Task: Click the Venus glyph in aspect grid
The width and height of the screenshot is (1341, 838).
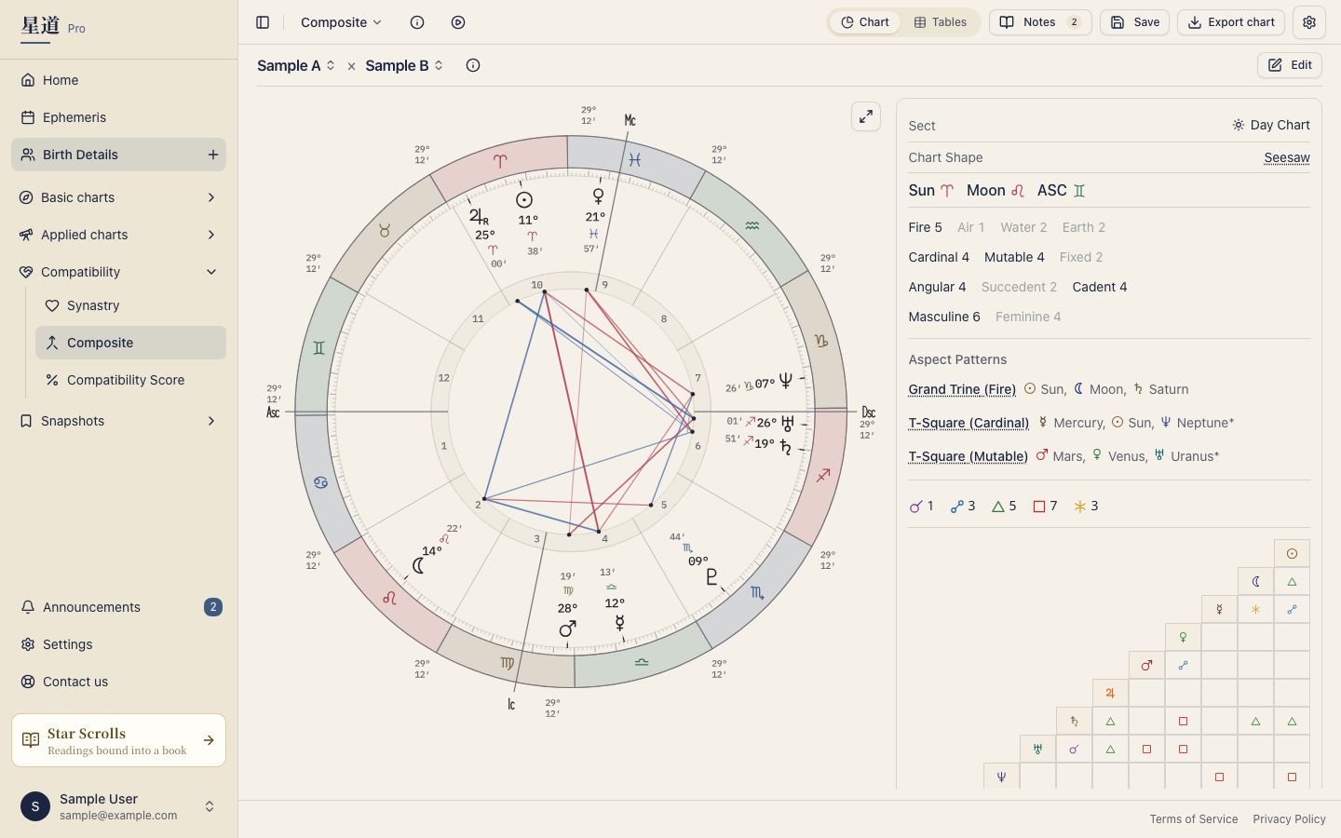Action: point(1183,637)
